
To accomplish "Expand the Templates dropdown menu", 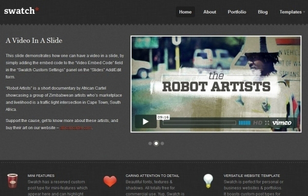I will pyautogui.click(x=292, y=12).
